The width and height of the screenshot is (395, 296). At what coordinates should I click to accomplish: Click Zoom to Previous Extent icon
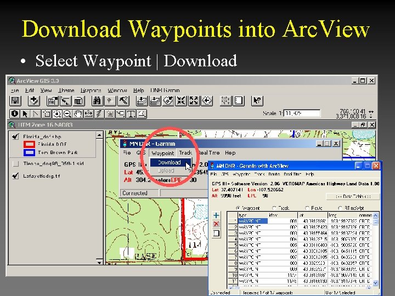click(207, 101)
